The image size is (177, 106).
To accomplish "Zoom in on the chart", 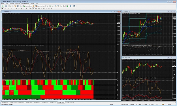I will (x=56, y=6).
